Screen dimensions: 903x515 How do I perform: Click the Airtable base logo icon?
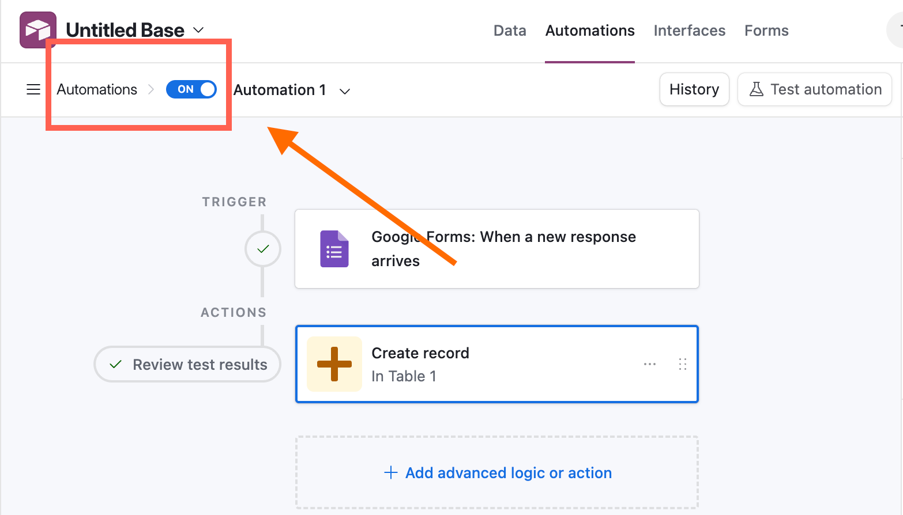[37, 29]
